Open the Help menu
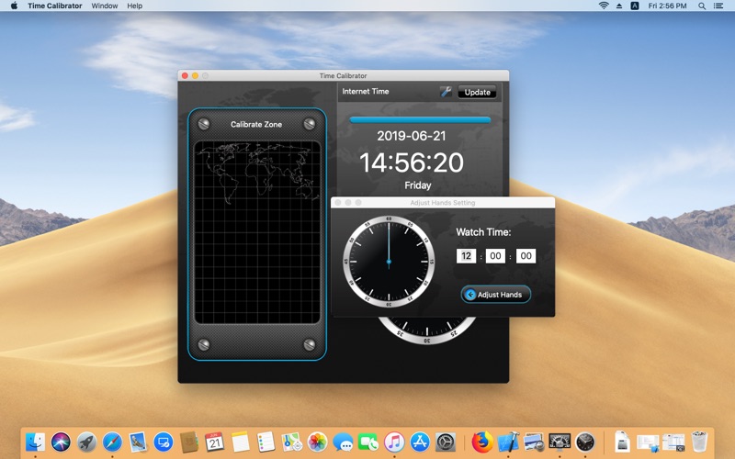 tap(134, 6)
